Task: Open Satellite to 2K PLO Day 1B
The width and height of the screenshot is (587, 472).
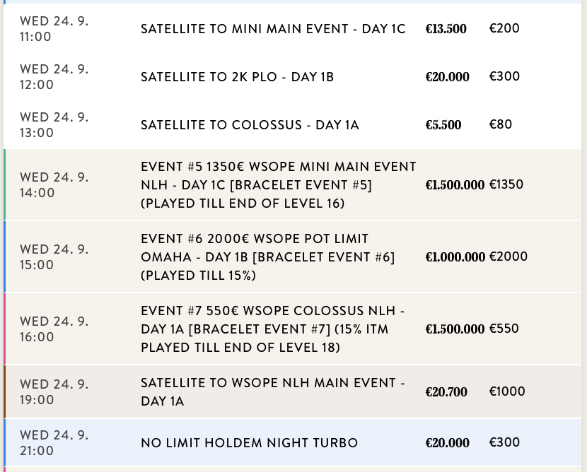Action: click(237, 77)
